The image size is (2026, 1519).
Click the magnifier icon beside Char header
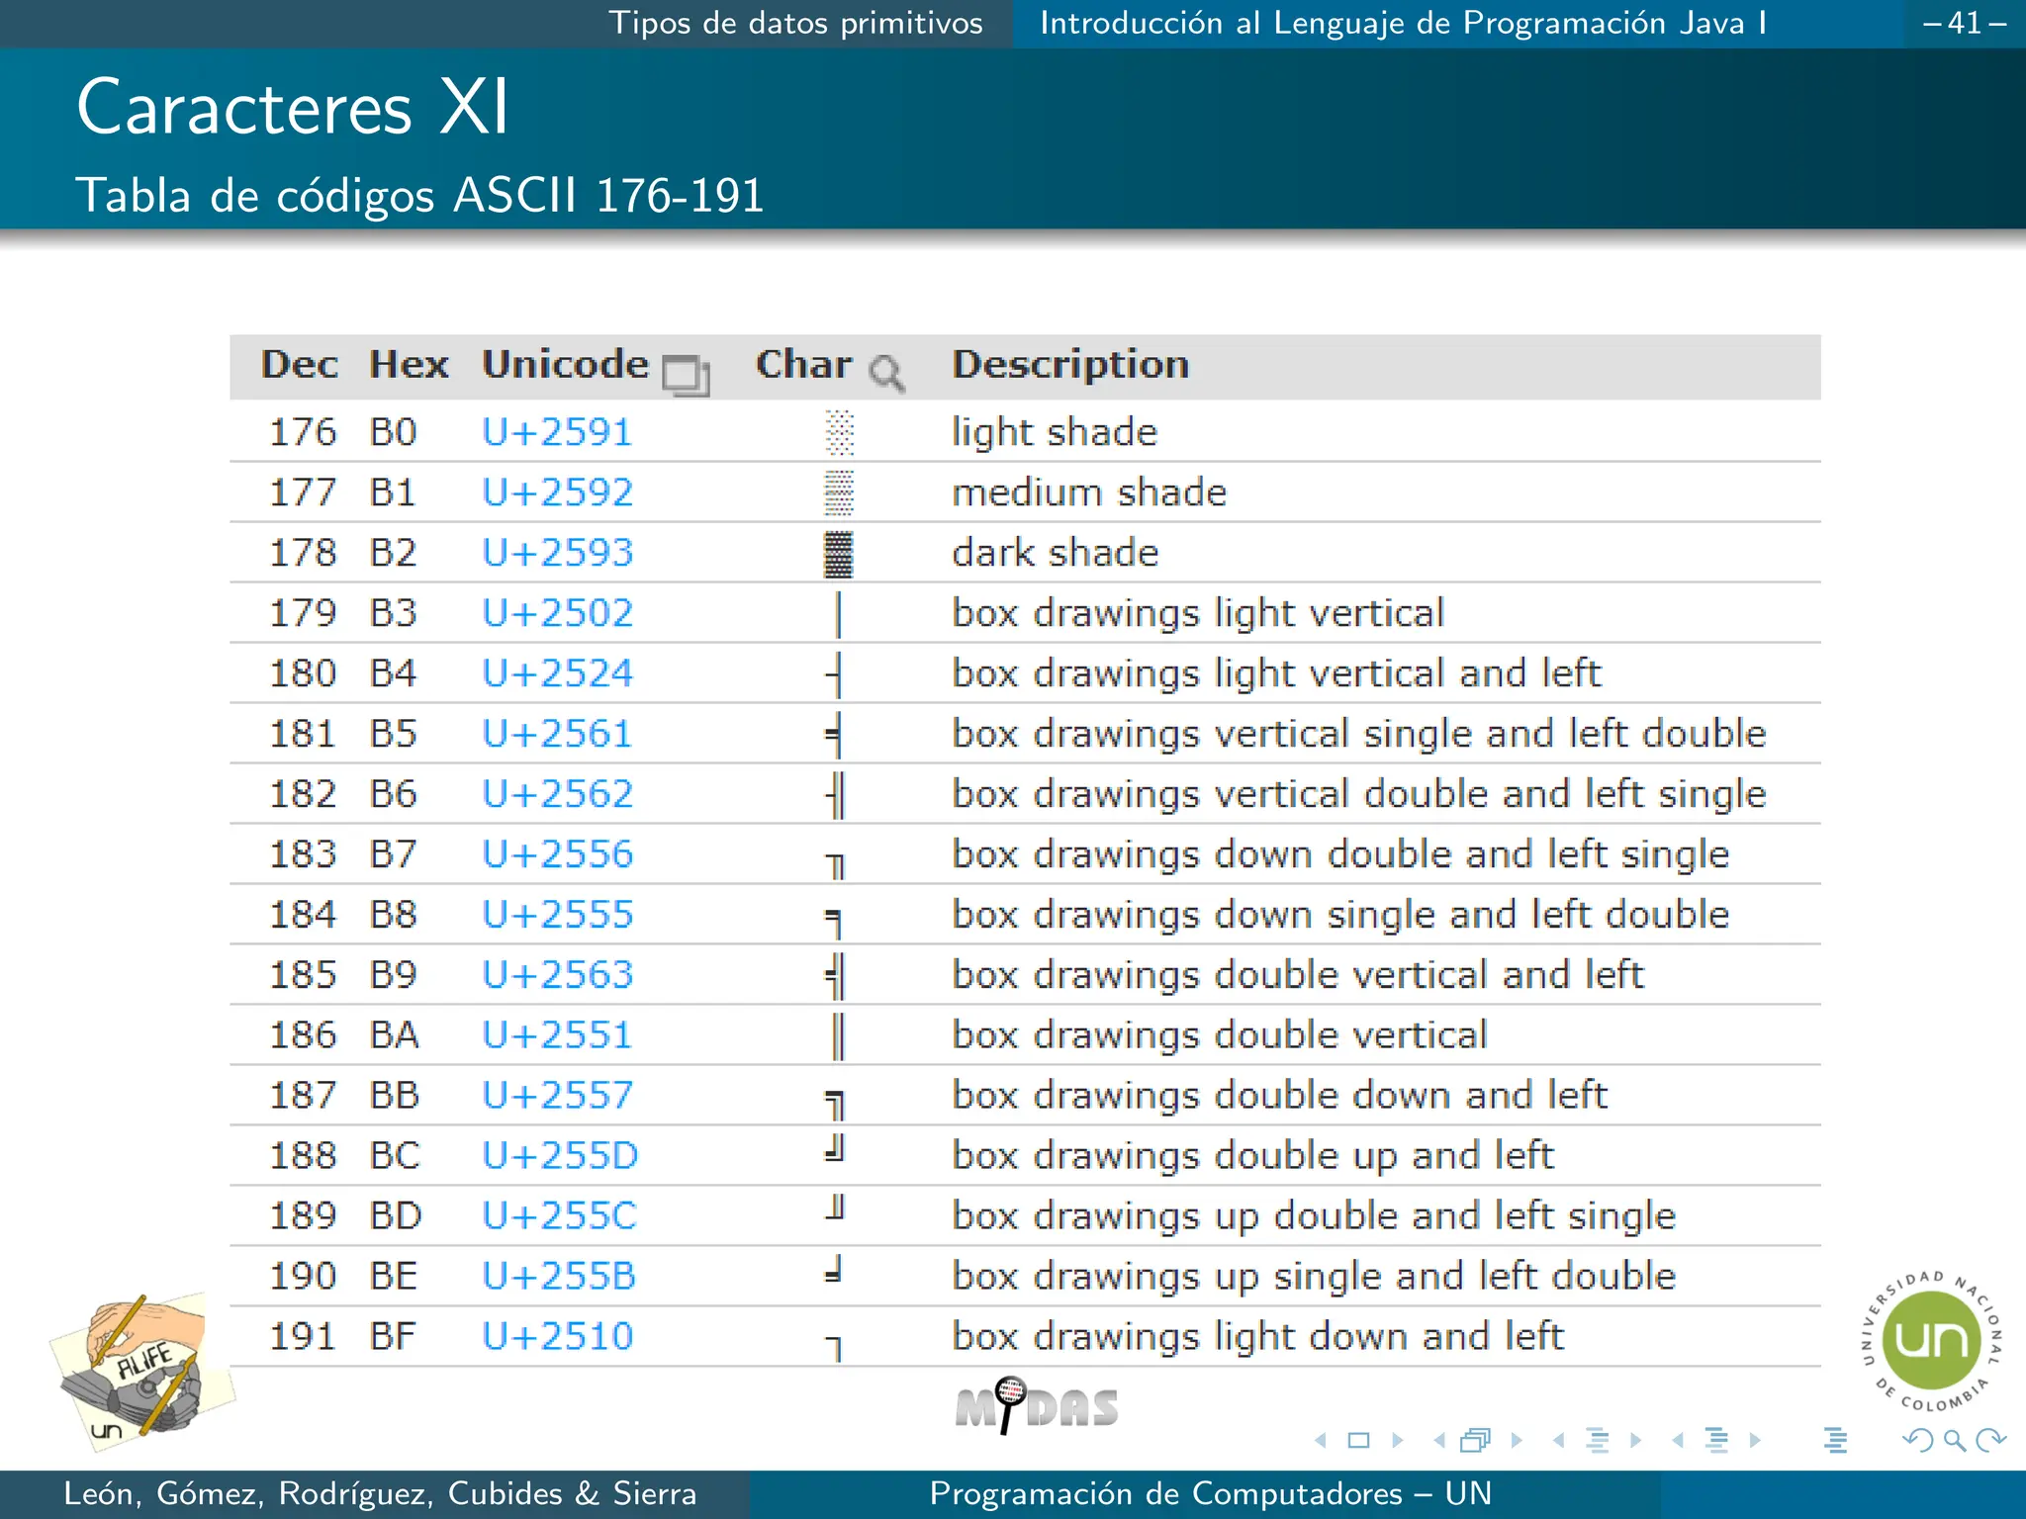(x=885, y=374)
